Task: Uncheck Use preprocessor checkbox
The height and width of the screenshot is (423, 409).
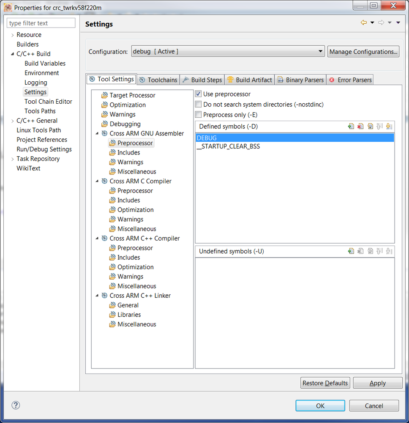Action: [199, 94]
